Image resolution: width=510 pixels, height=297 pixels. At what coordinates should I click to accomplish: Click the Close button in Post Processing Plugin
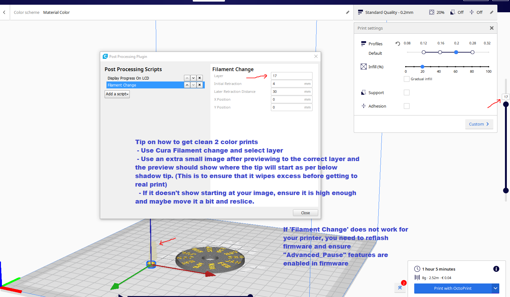pos(305,213)
